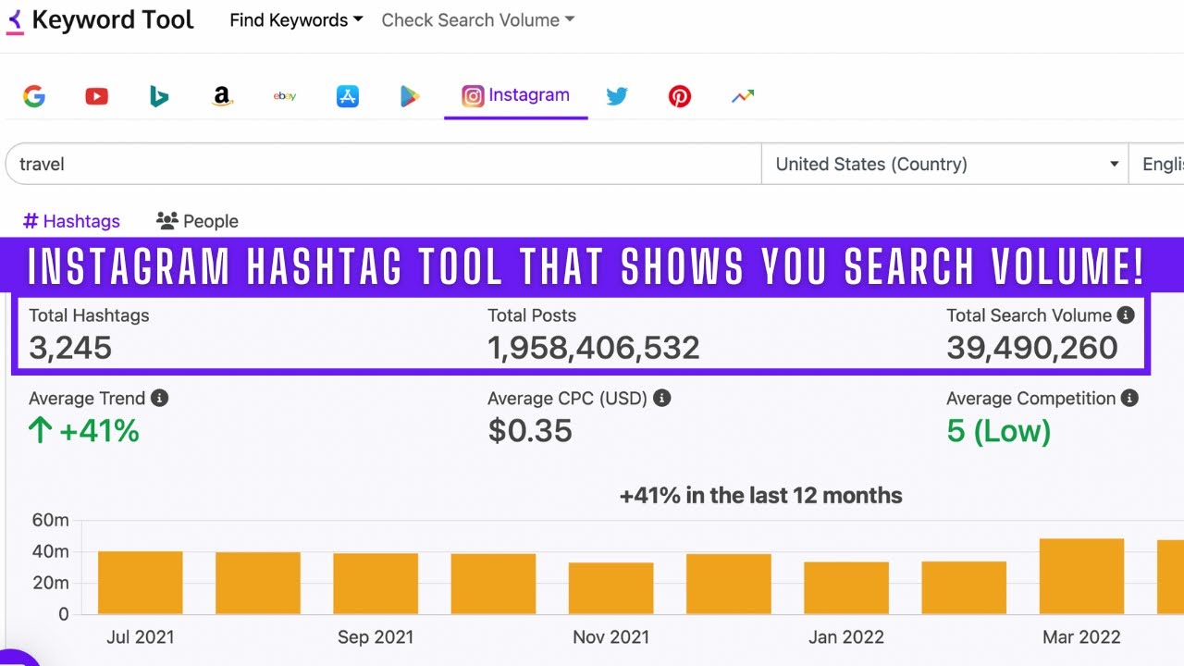
Task: Click the travel keyword search field
Action: (x=383, y=164)
